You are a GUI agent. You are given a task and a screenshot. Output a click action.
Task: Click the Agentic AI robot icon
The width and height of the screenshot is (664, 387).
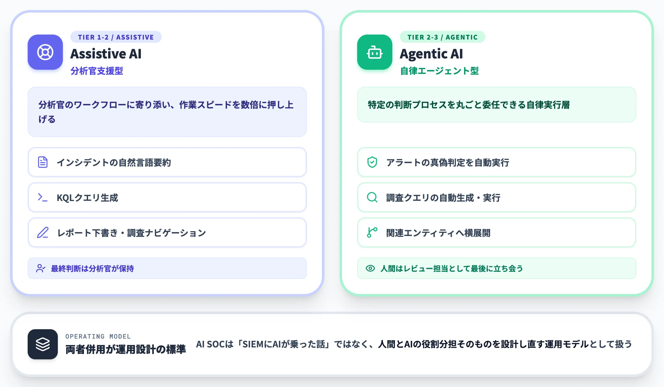pyautogui.click(x=375, y=52)
